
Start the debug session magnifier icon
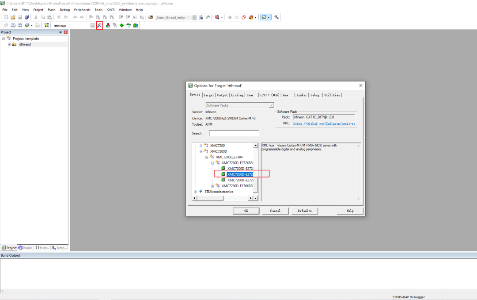coord(217,17)
